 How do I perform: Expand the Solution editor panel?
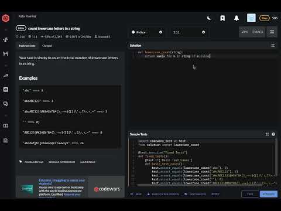[273, 46]
